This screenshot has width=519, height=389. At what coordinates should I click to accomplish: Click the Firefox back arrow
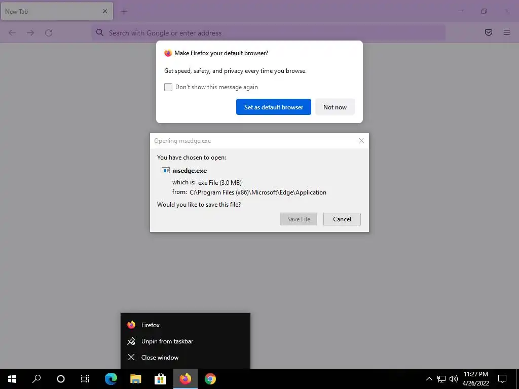(x=12, y=33)
